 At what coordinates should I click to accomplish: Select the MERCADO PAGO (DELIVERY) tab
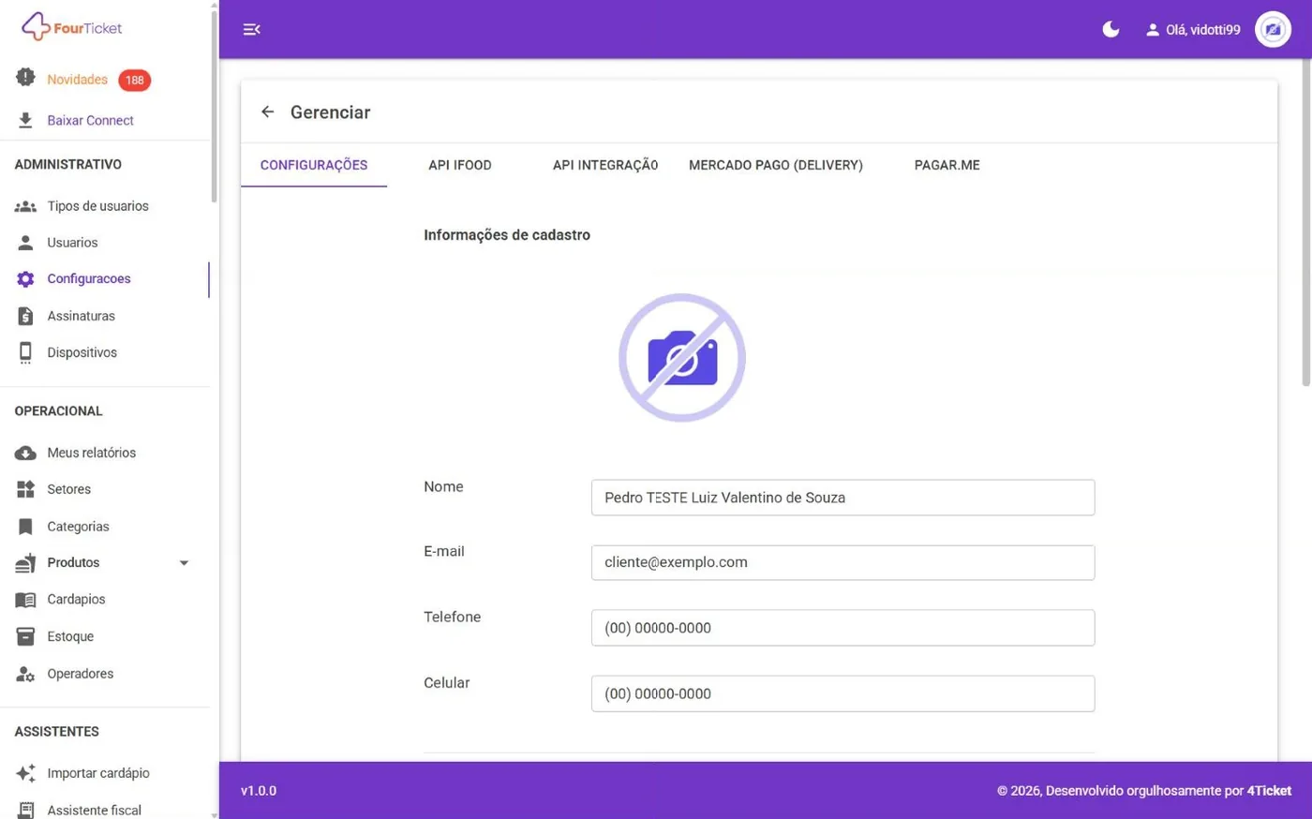(x=776, y=165)
